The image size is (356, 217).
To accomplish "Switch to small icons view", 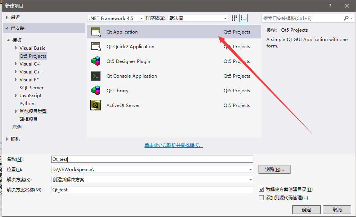I will tap(234, 18).
